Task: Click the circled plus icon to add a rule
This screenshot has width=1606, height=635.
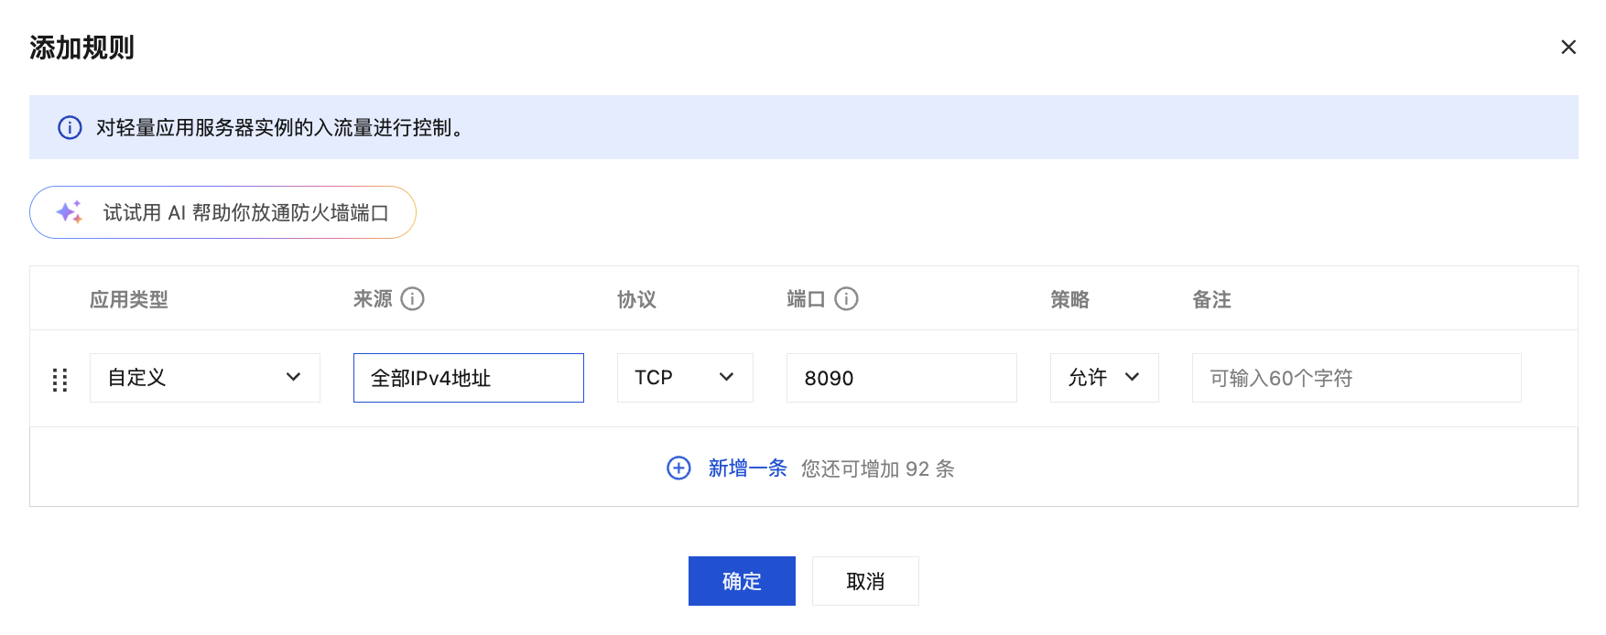Action: [x=678, y=468]
